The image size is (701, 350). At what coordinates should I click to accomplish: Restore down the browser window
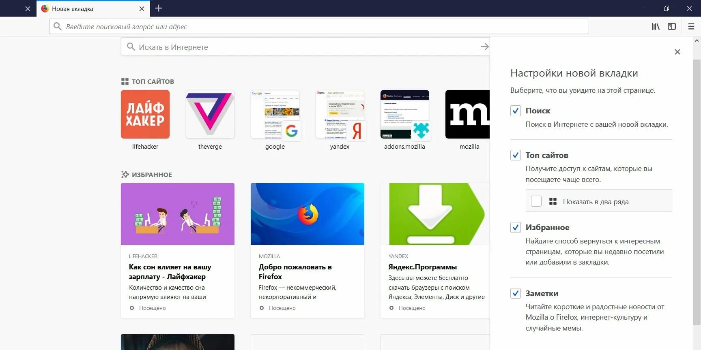tap(667, 8)
